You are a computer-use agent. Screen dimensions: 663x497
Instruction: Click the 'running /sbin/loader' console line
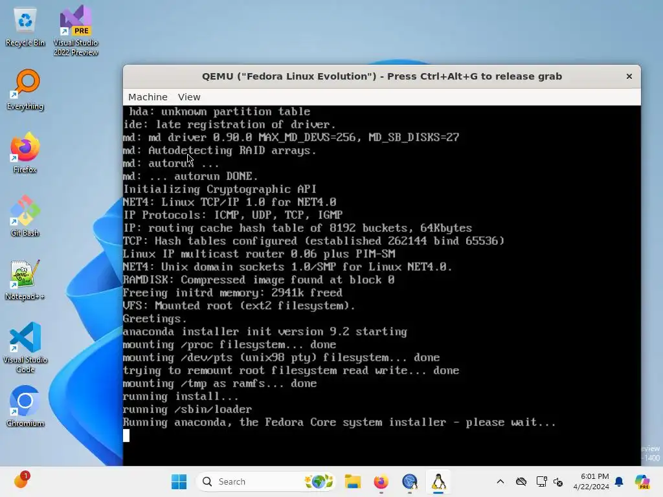click(x=187, y=409)
